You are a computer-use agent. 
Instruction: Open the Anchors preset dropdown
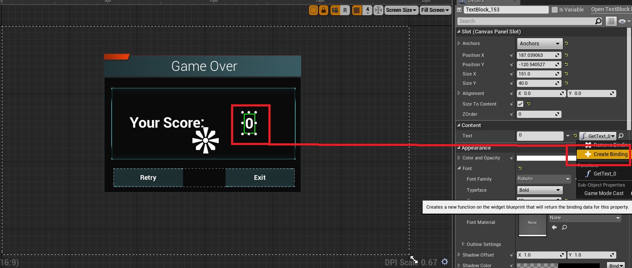point(539,44)
